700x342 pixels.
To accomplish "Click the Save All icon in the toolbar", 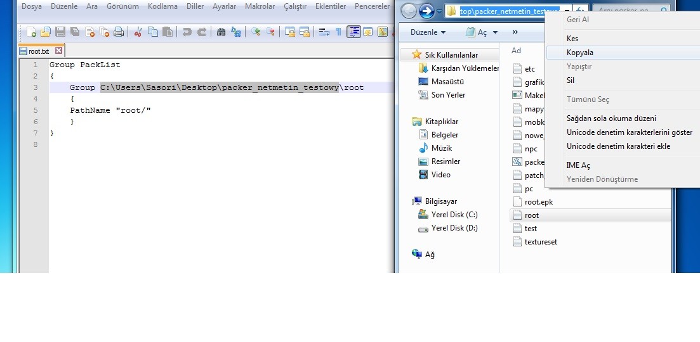I will pos(75,32).
